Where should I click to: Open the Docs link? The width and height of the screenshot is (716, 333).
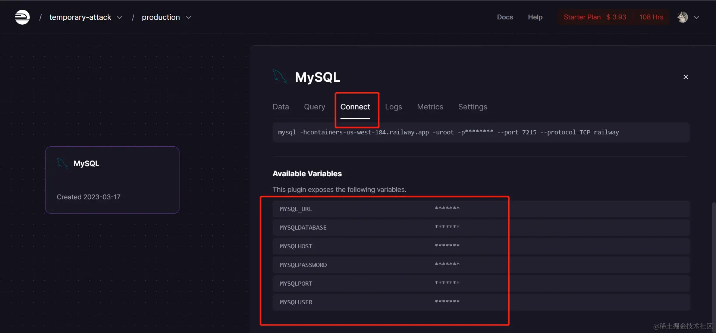[505, 17]
